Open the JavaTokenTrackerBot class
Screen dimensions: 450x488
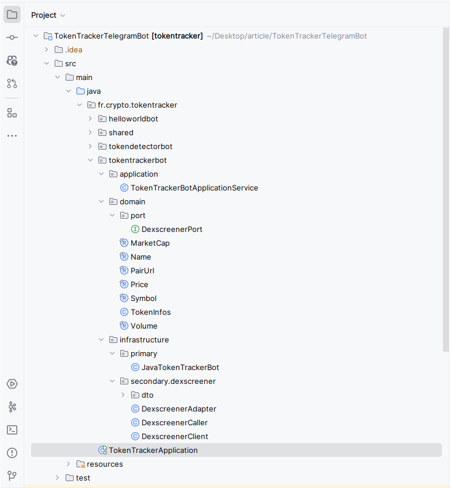[180, 368]
